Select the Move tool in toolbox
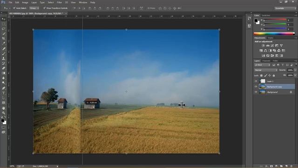The width and height of the screenshot is (298, 168). click(3, 19)
